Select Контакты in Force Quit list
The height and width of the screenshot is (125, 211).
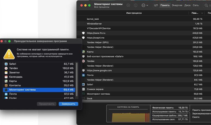39,85
